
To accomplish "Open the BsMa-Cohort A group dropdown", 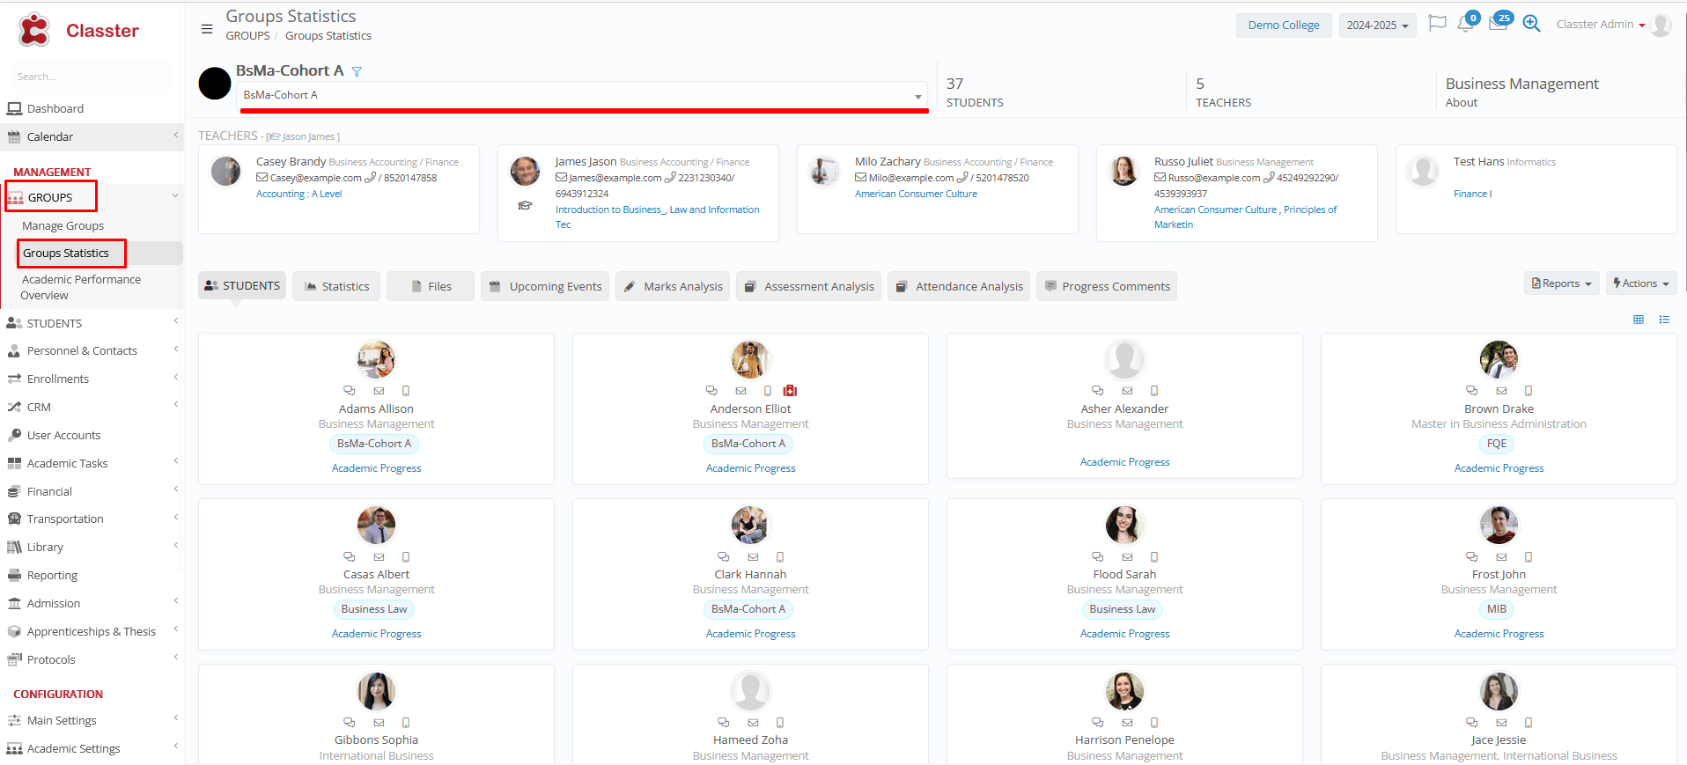I will (582, 95).
